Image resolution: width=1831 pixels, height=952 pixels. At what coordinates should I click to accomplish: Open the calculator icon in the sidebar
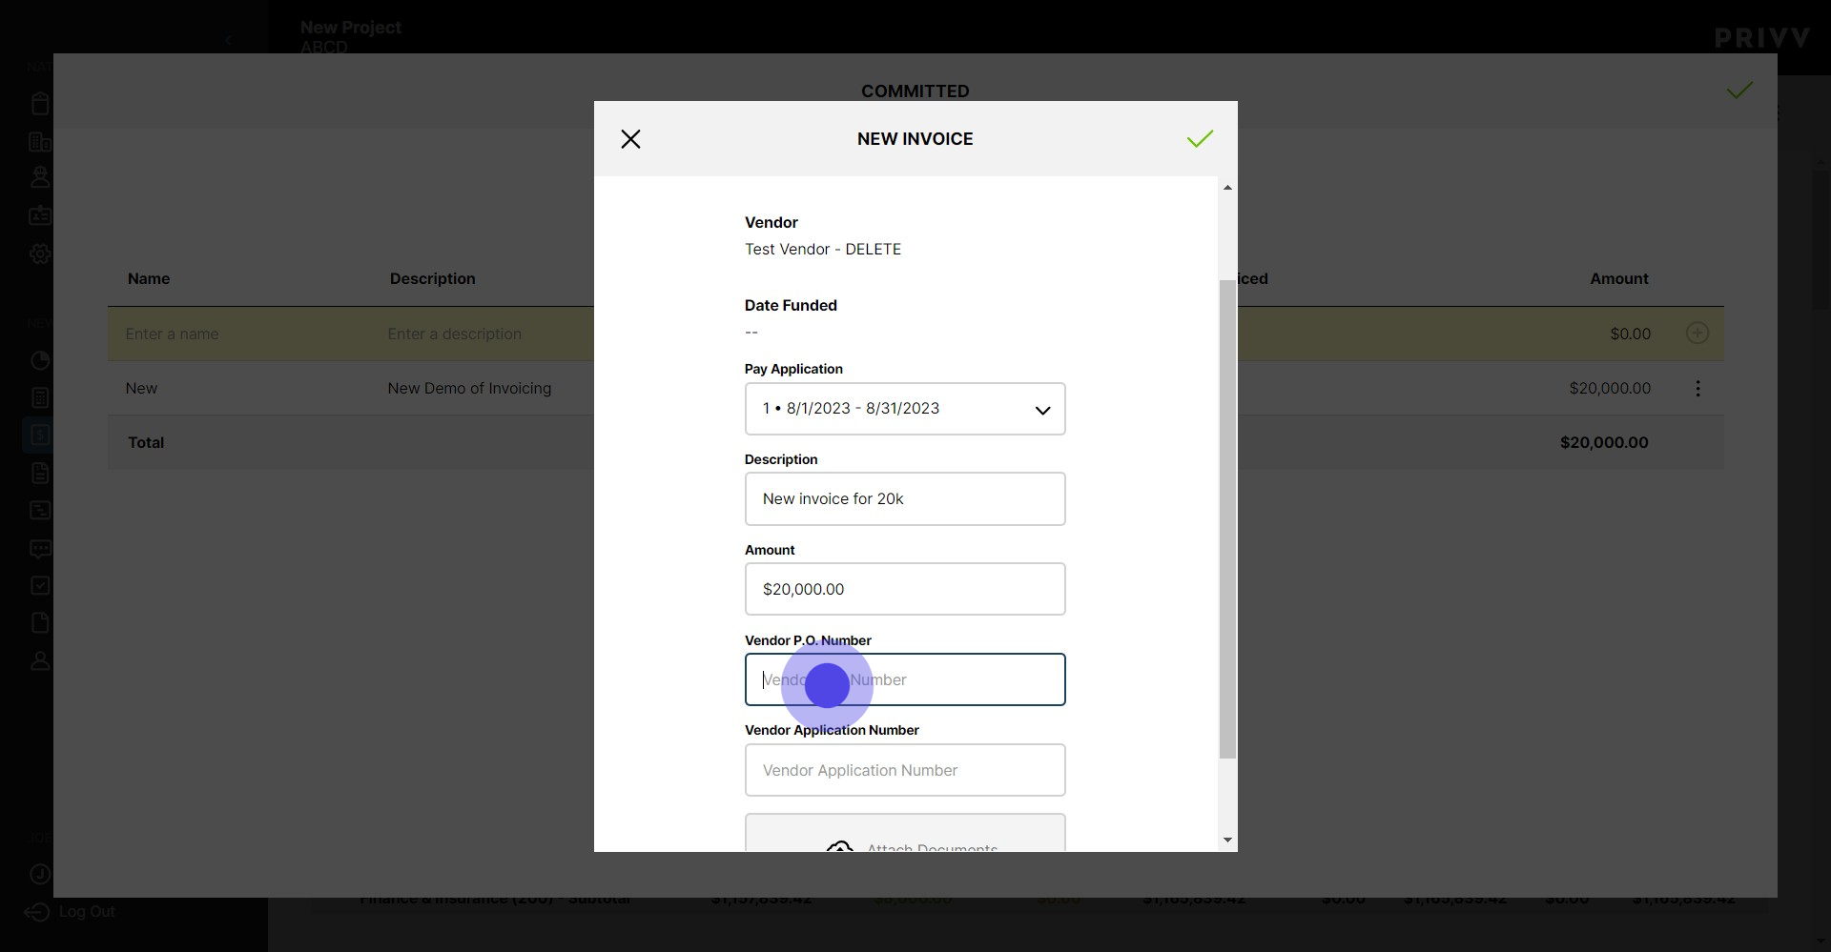pos(40,398)
